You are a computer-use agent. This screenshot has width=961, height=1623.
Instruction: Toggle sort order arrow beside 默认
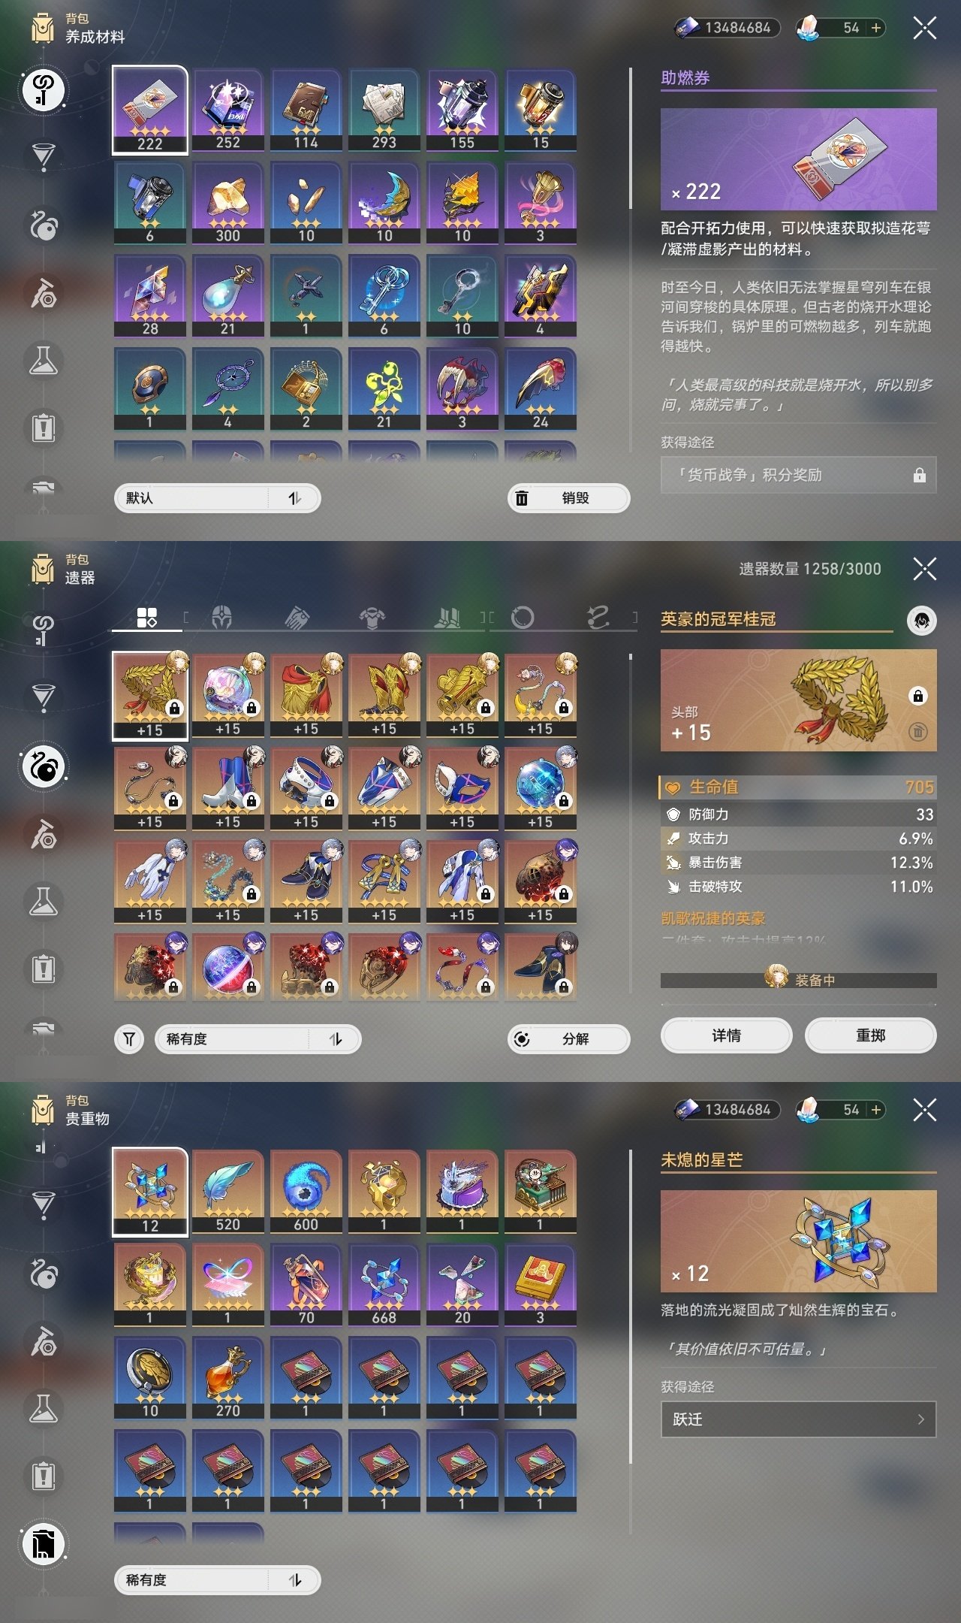click(x=295, y=498)
